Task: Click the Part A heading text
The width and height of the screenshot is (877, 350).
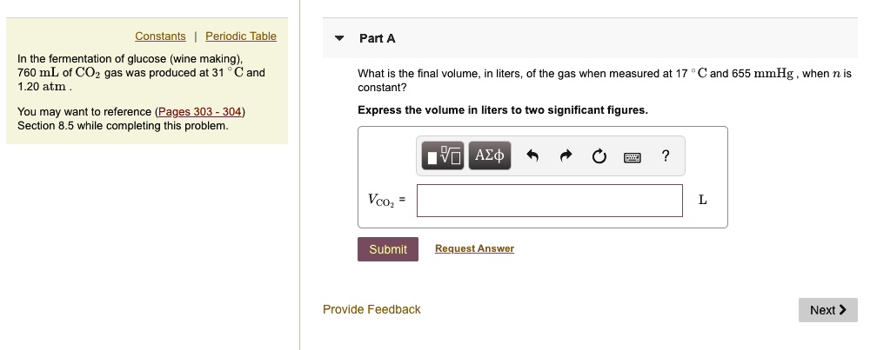Action: pos(378,38)
